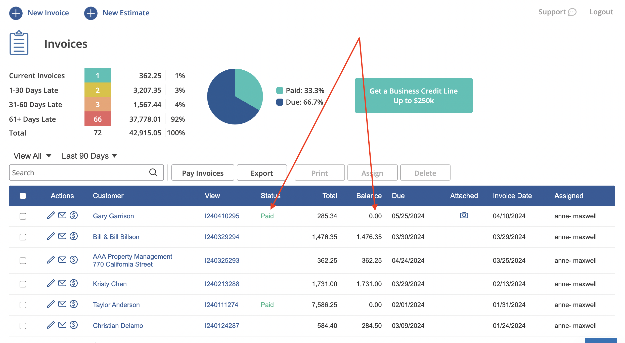Screen dimensions: 625x343
Task: Open invoice I240329294
Action: point(222,237)
